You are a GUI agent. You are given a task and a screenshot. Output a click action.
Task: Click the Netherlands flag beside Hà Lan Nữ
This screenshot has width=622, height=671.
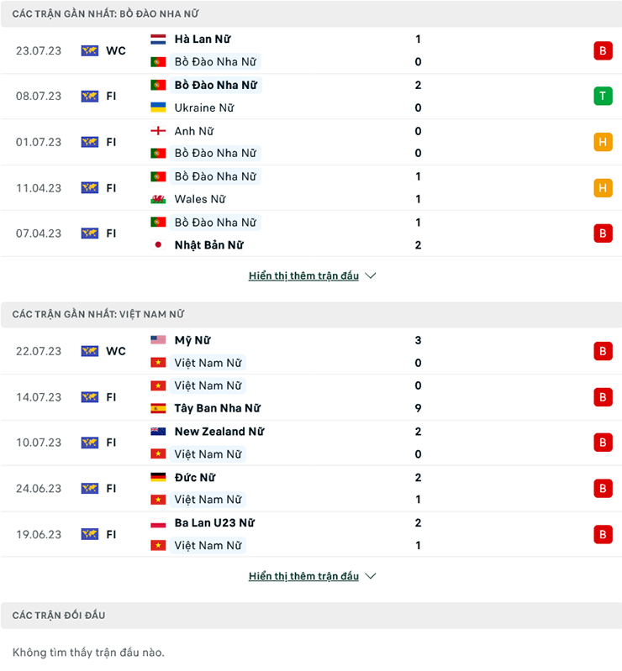[x=158, y=39]
